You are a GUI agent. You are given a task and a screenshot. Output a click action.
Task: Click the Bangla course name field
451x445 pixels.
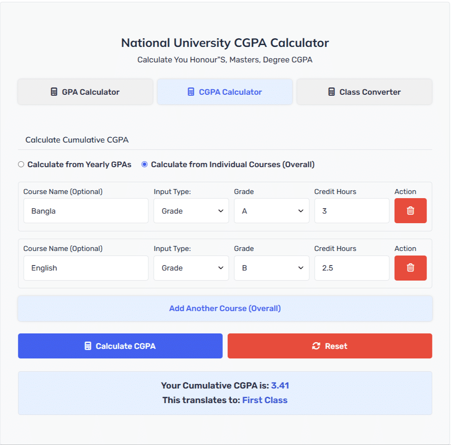86,211
